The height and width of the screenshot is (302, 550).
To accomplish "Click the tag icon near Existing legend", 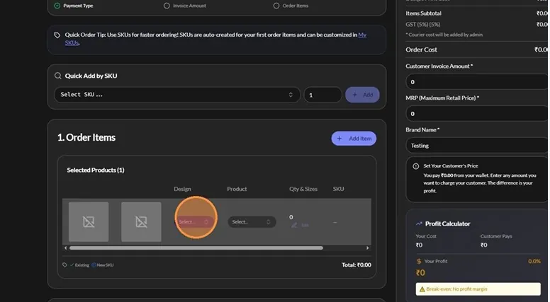I will (64, 265).
